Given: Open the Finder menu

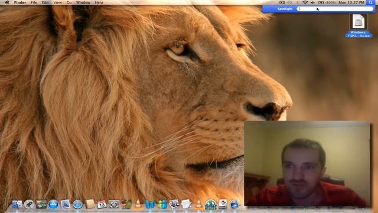Looking at the screenshot, I should point(20,2).
